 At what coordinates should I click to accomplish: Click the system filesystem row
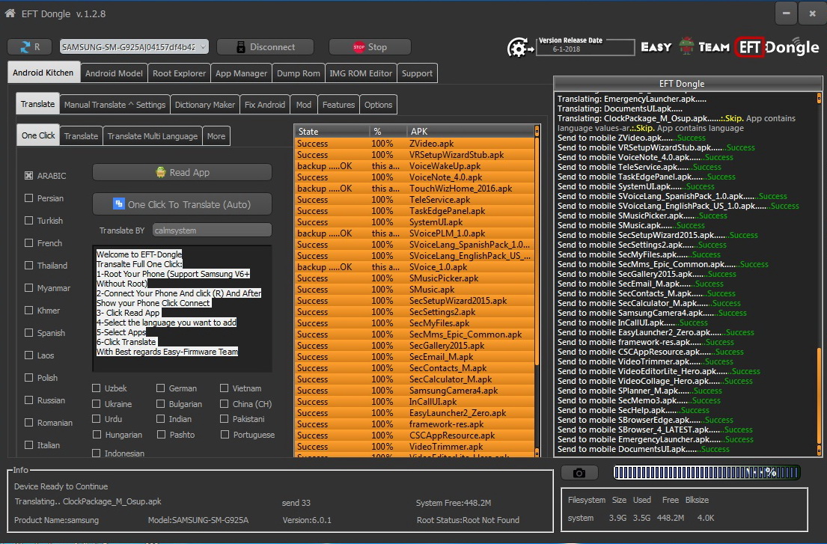click(641, 518)
